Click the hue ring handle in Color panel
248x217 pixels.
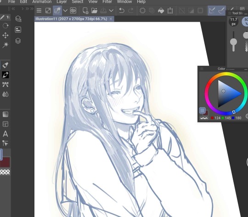(x=234, y=112)
